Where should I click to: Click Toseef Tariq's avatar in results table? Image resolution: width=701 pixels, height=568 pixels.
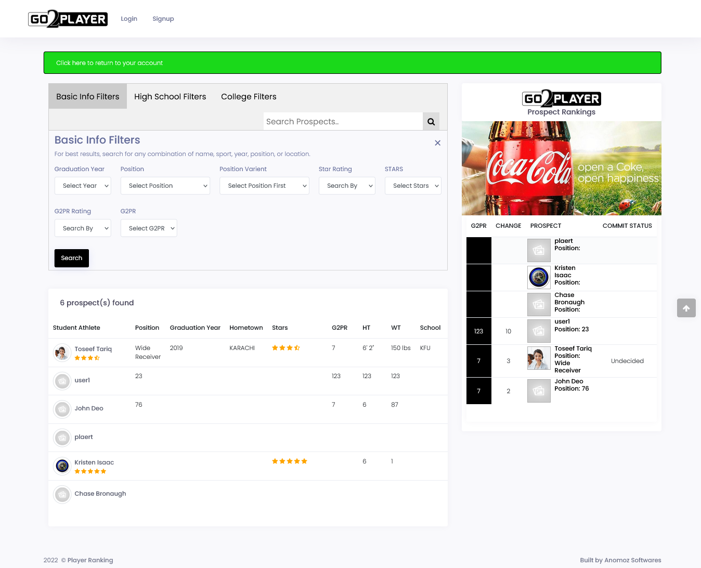[62, 353]
